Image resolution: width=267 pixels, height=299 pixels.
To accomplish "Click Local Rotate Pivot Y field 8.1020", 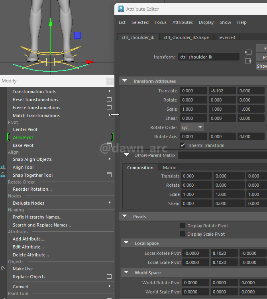I will [224, 253].
